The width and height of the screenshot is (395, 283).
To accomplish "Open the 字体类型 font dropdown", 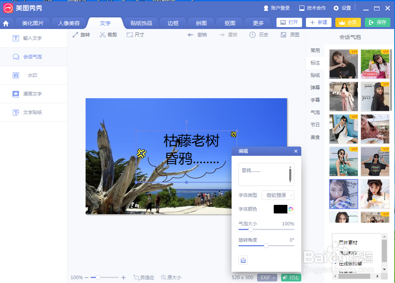I will 278,195.
